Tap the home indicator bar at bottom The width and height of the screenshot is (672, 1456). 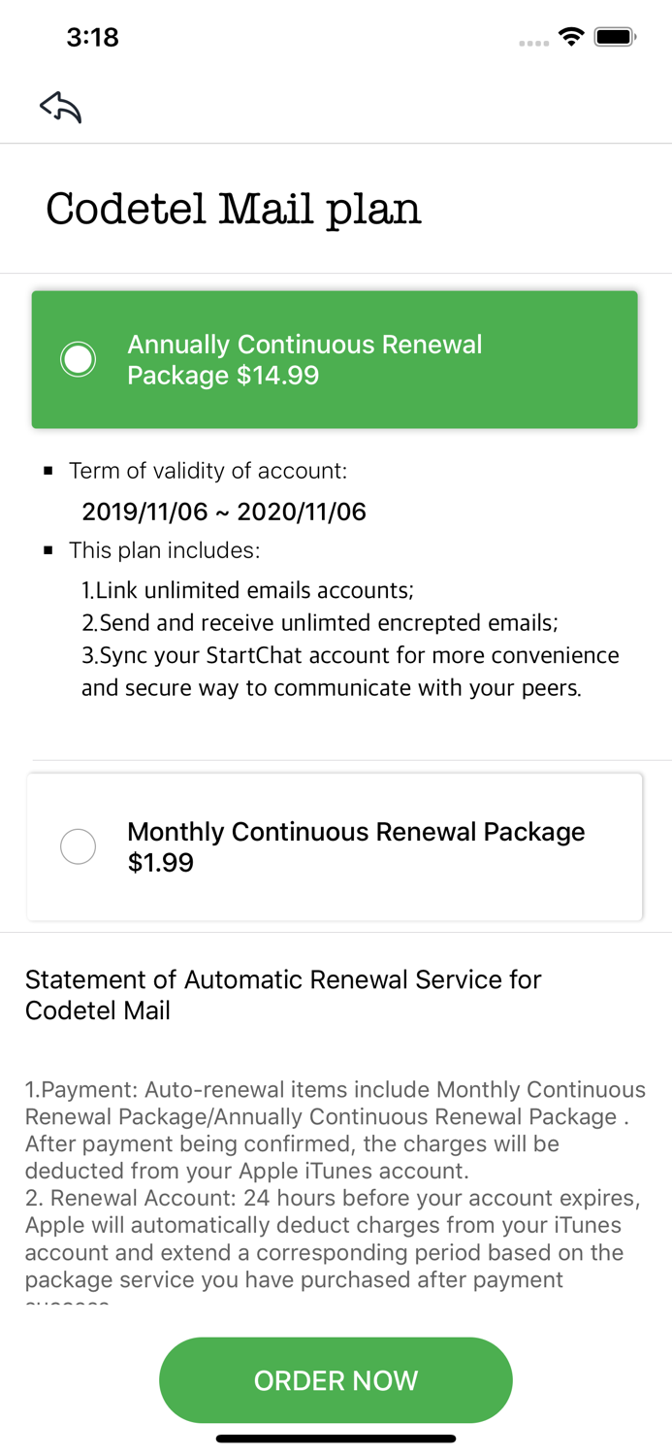[x=336, y=1439]
